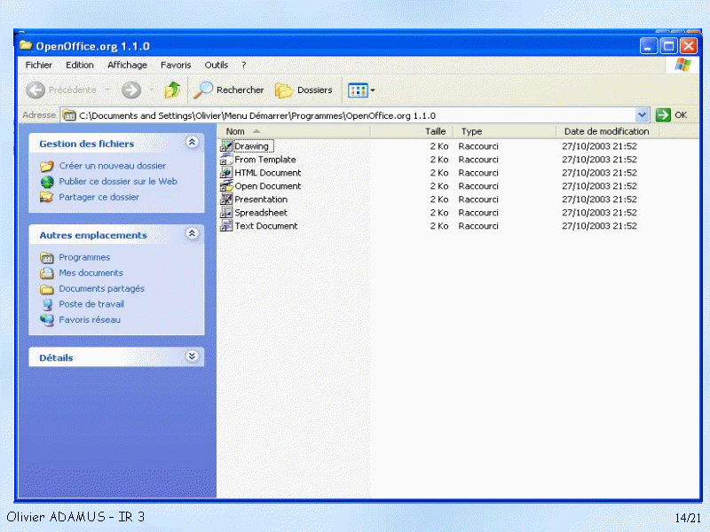This screenshot has width=710, height=532.
Task: Select the Open Document shortcut icon
Action: point(226,186)
